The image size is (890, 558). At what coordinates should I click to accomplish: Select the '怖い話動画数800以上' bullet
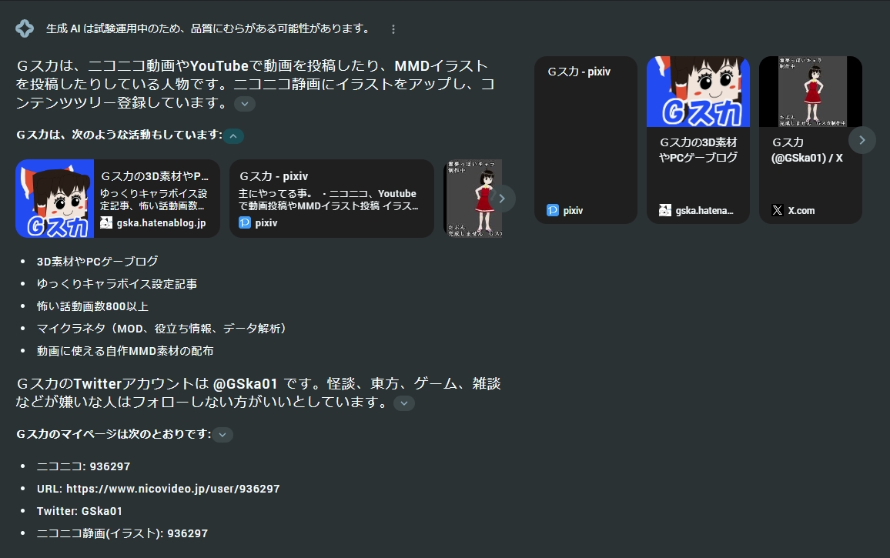click(92, 306)
